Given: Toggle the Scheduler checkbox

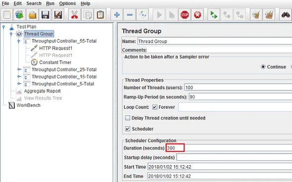Looking at the screenshot, I should 128,129.
